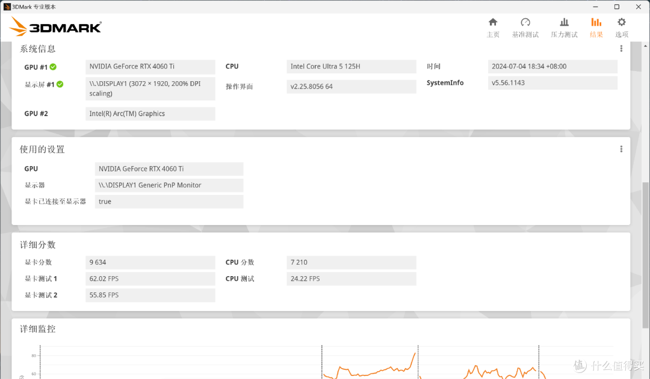
Task: Click the green check icon beside 显示屏 #1
Action: coord(60,84)
